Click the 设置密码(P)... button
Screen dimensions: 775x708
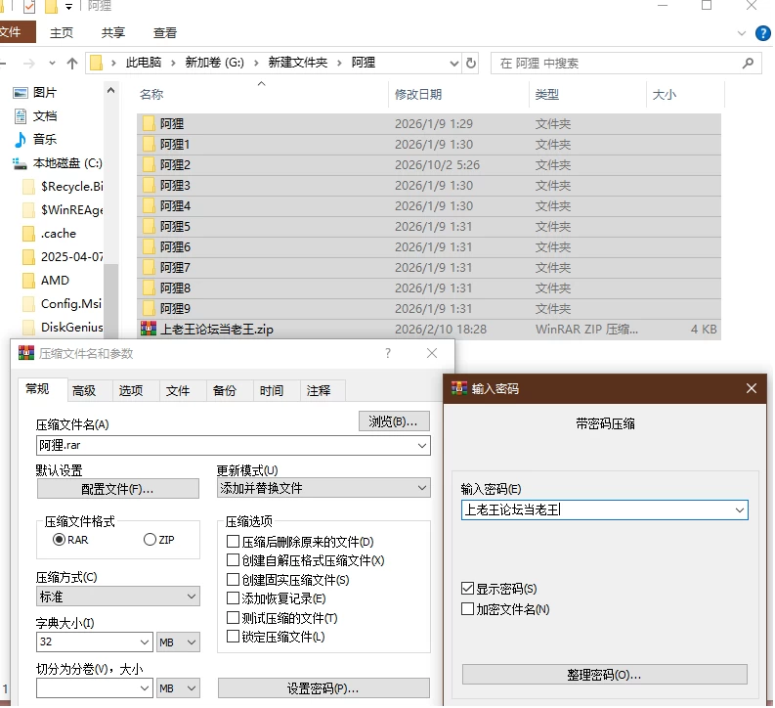(323, 687)
